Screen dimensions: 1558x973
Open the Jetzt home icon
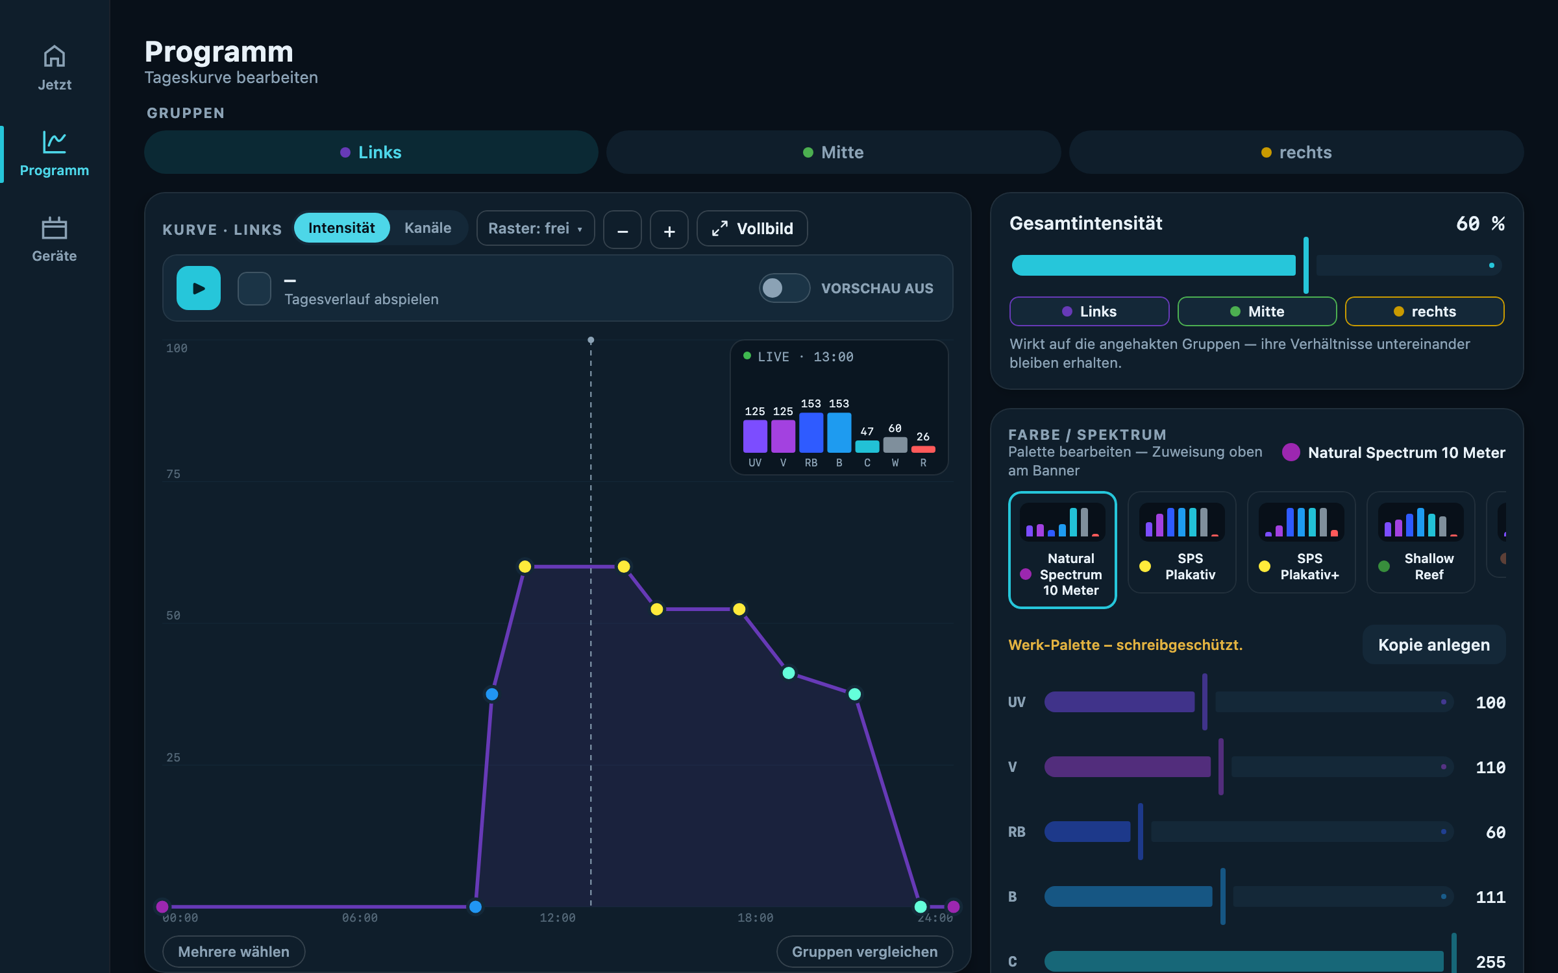pyautogui.click(x=55, y=56)
